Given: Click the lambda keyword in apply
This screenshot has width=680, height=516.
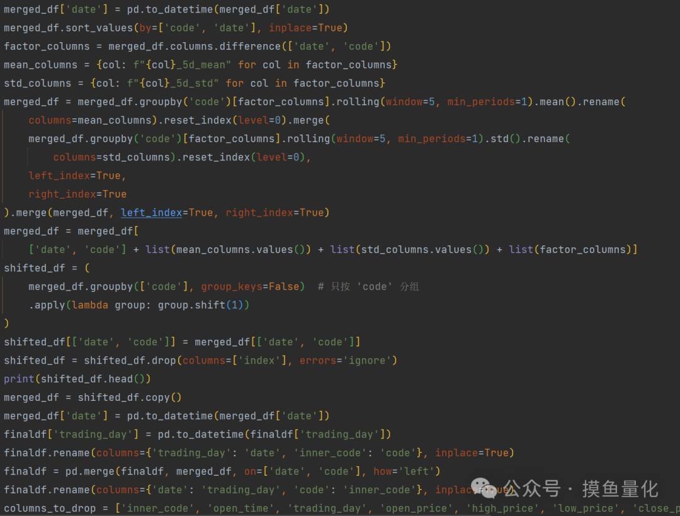Looking at the screenshot, I should pos(89,305).
